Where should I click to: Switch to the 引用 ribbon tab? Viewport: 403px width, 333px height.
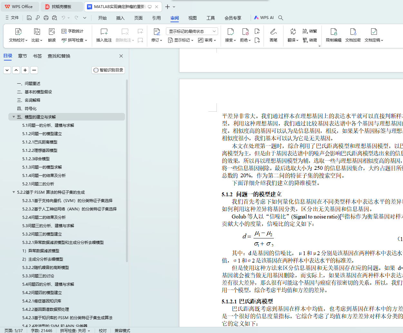coord(157,18)
